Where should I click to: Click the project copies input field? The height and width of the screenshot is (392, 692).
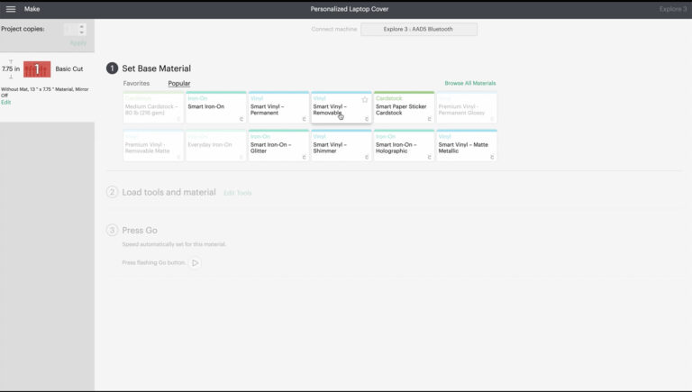coord(70,30)
